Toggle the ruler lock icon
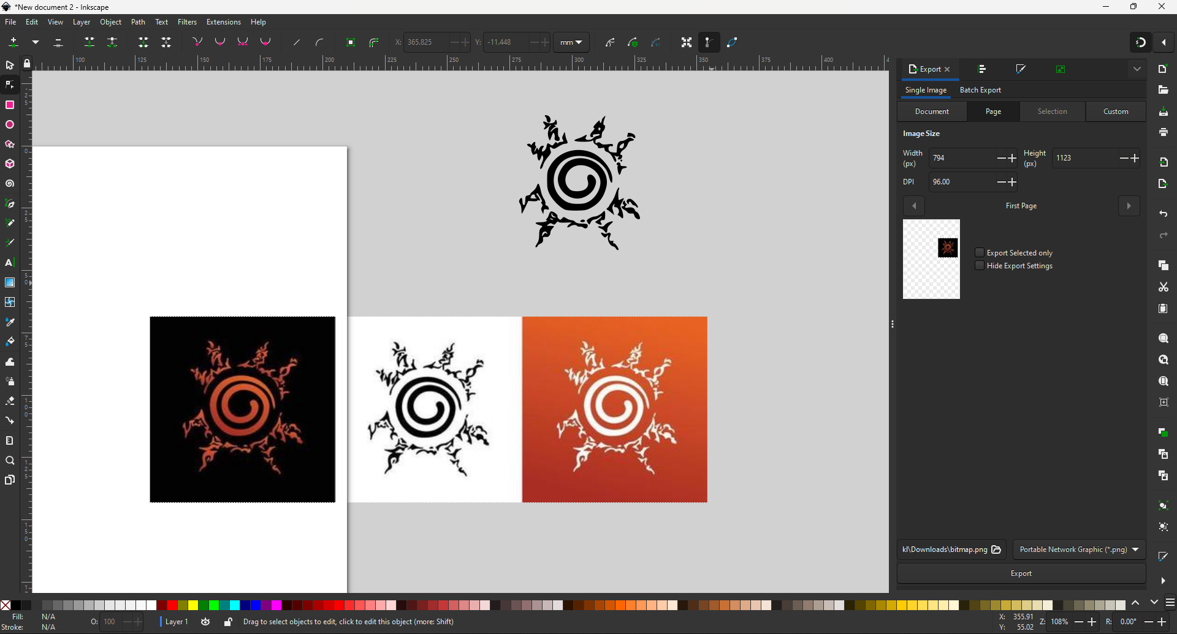1177x634 pixels. click(x=27, y=64)
